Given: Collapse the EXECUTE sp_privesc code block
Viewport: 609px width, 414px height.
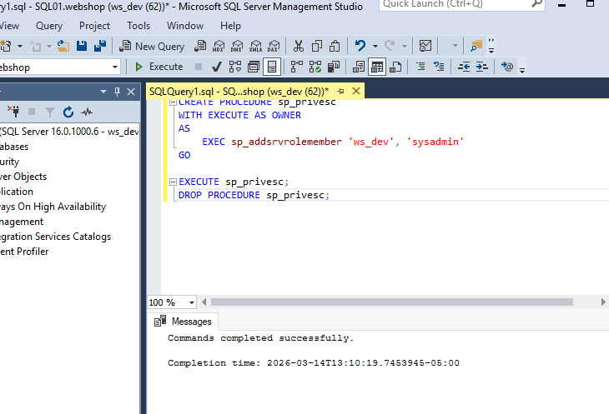Looking at the screenshot, I should pyautogui.click(x=174, y=182).
